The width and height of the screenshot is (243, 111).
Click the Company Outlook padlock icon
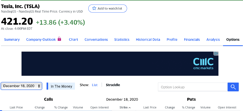coord(59,39)
